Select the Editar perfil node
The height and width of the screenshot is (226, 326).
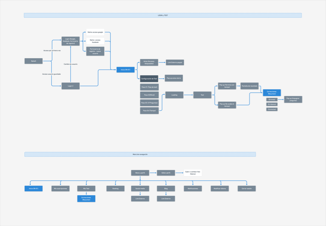[x=166, y=173]
